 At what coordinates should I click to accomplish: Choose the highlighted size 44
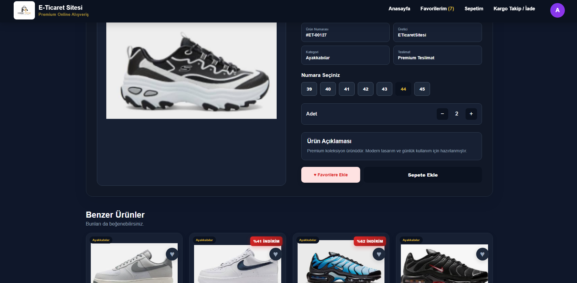tap(403, 89)
